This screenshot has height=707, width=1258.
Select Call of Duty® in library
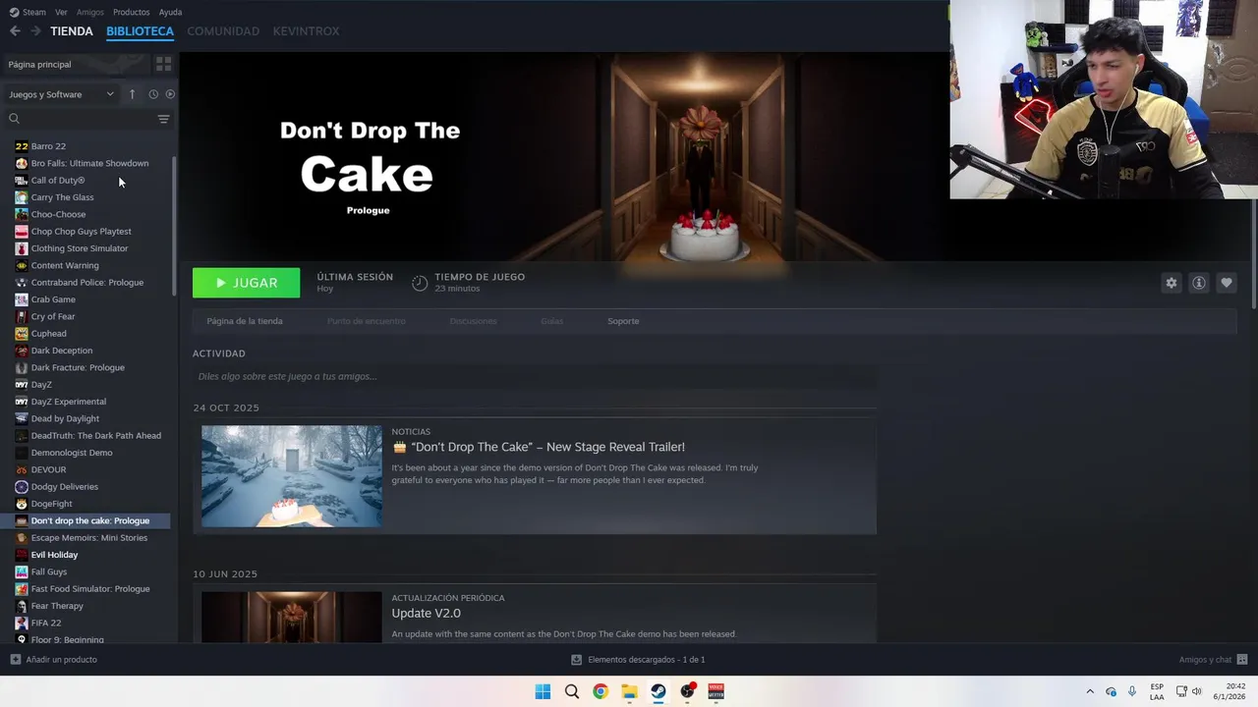click(x=58, y=181)
